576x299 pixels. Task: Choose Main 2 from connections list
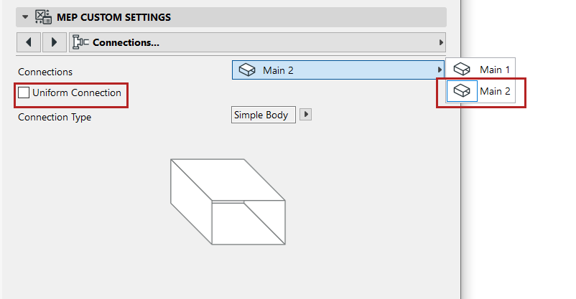[494, 91]
